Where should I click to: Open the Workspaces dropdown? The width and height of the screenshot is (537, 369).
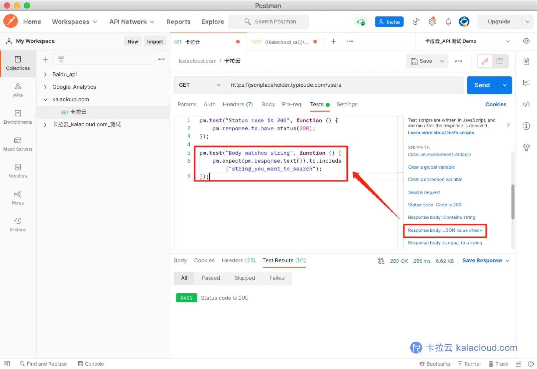point(74,22)
